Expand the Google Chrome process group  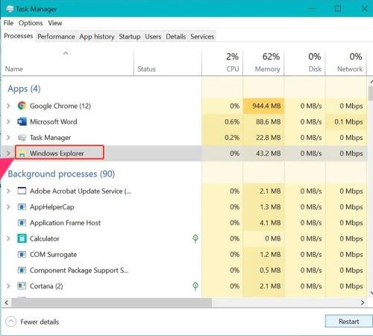(8, 106)
